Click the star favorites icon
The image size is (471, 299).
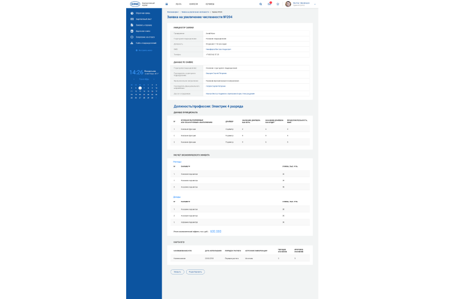pos(278,4)
